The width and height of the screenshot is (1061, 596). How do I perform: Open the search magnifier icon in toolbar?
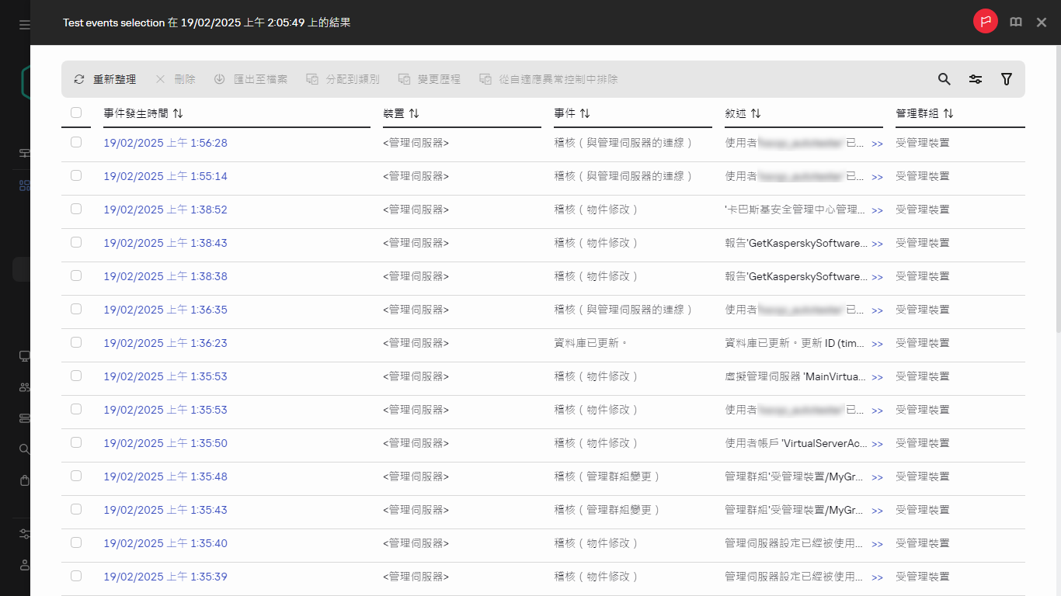click(x=944, y=79)
